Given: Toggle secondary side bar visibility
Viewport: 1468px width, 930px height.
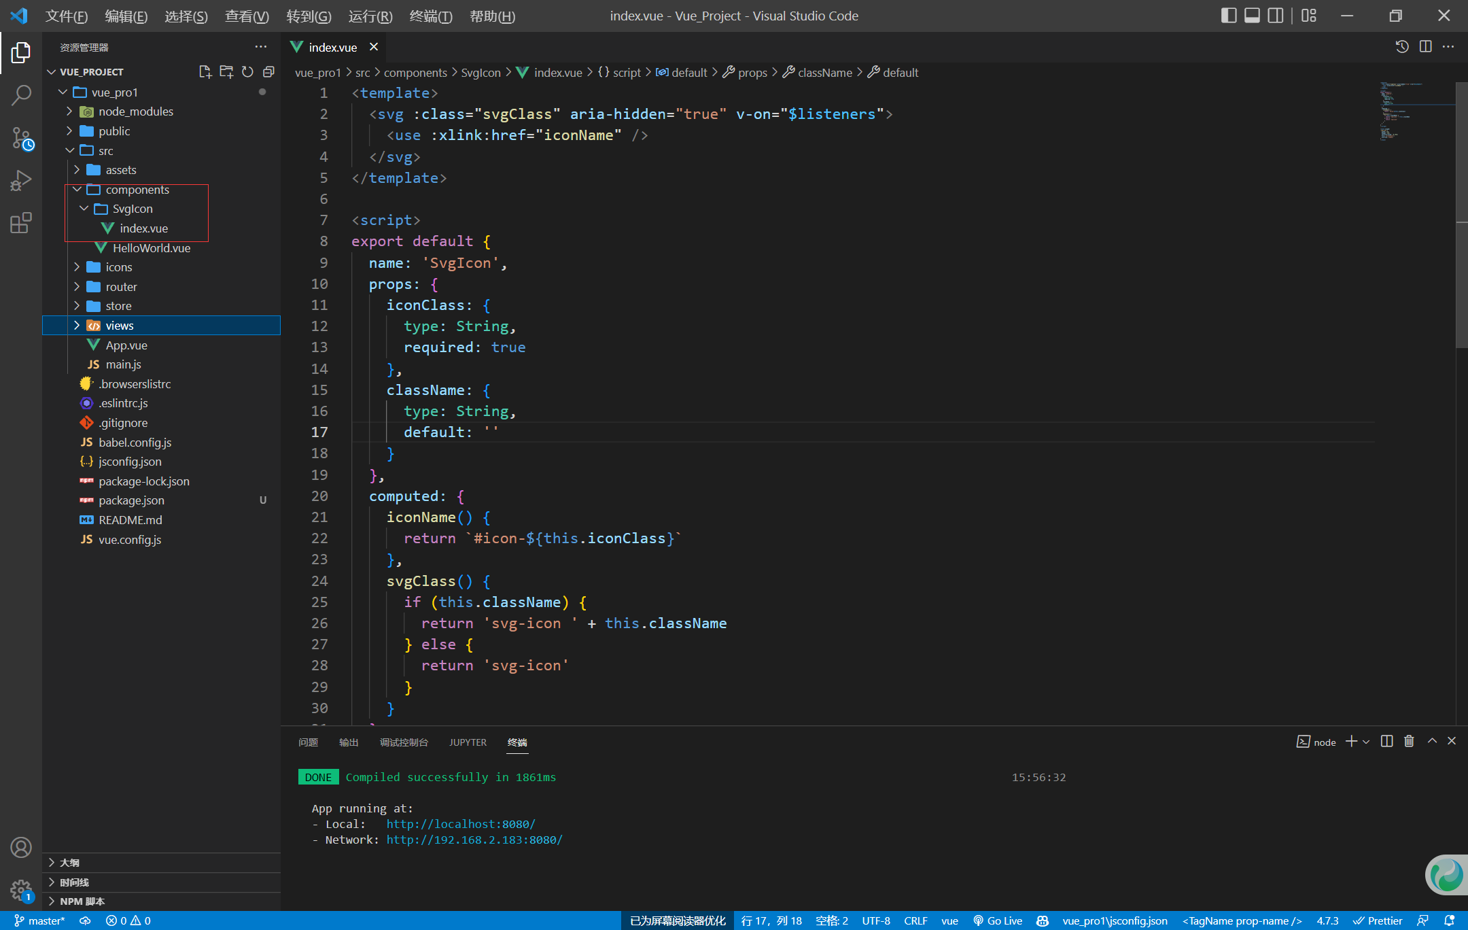Looking at the screenshot, I should tap(1276, 16).
